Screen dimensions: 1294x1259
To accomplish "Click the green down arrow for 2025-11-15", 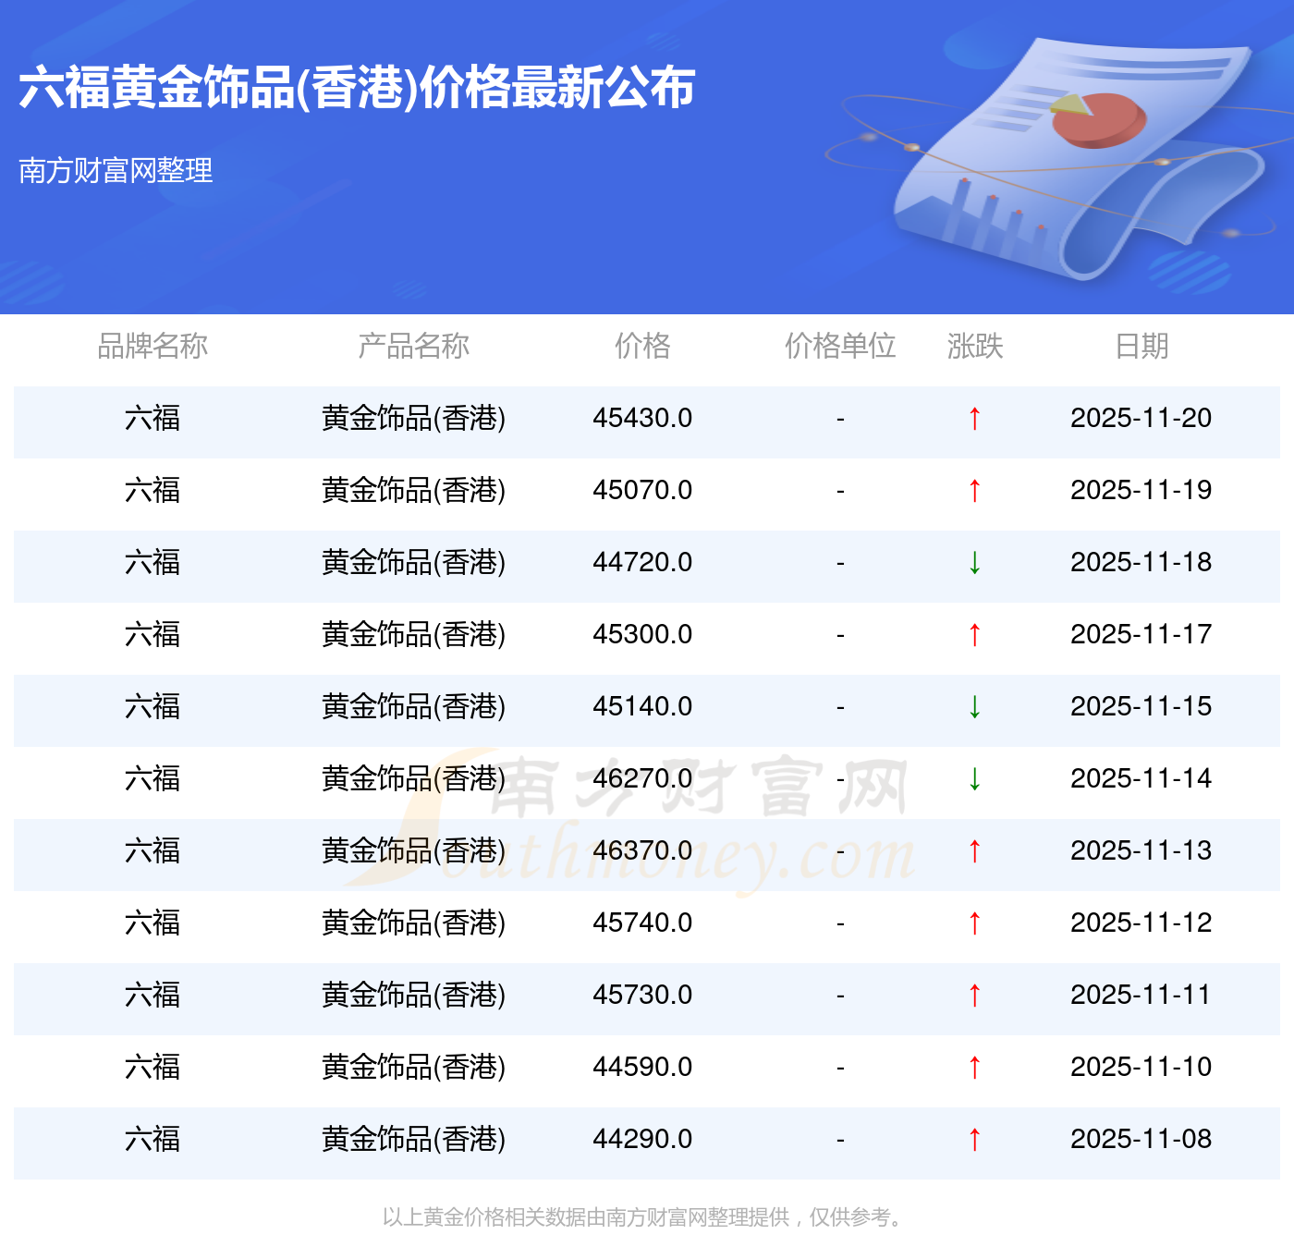I will click(x=974, y=707).
